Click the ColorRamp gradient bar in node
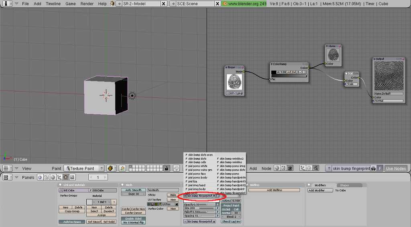Screen dimensions: 411x227 coord(289,76)
